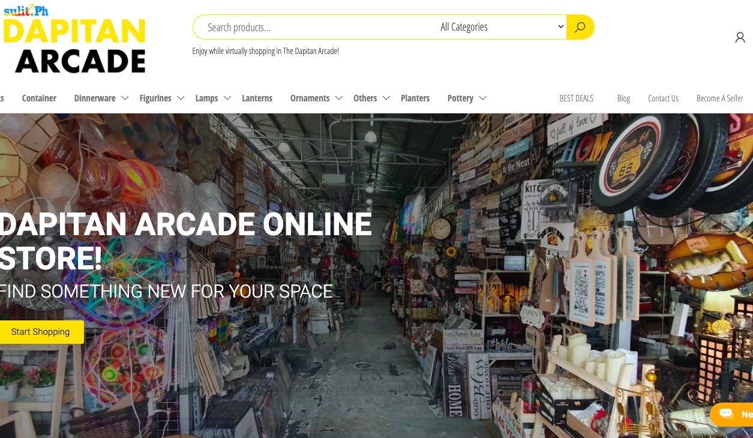The image size is (753, 438).
Task: Open the Container category
Action: (39, 98)
